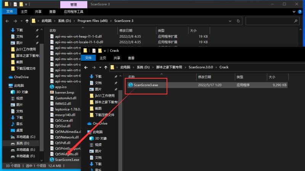Select msvcp140.dll file
The width and height of the screenshot is (305, 171).
tap(65, 115)
